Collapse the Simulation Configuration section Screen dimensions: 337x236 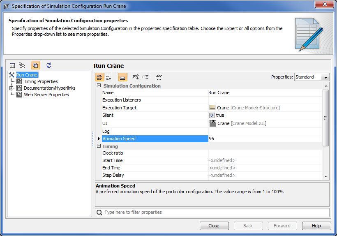tap(99, 86)
